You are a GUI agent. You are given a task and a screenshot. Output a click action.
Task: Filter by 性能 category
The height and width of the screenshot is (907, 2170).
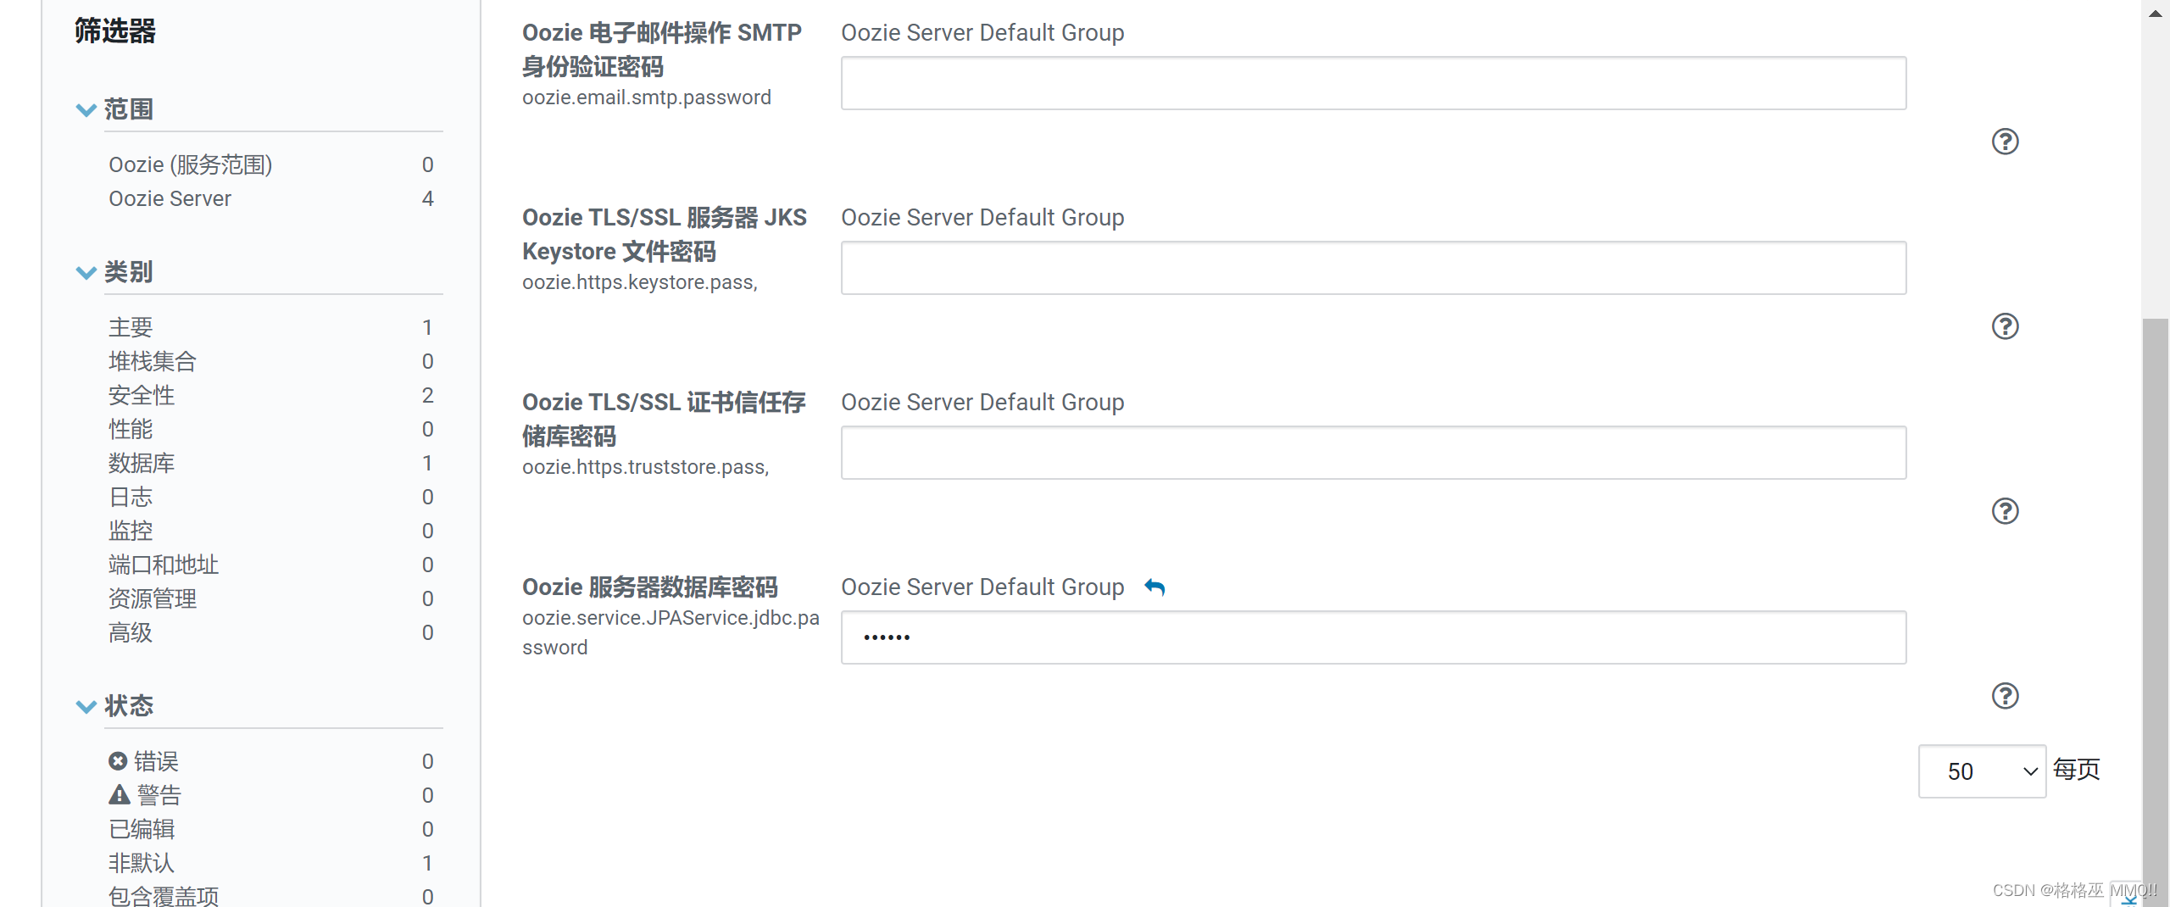click(131, 429)
